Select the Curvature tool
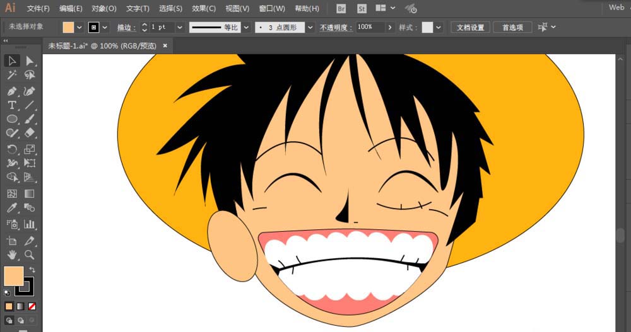Image resolution: width=631 pixels, height=332 pixels. pyautogui.click(x=30, y=91)
